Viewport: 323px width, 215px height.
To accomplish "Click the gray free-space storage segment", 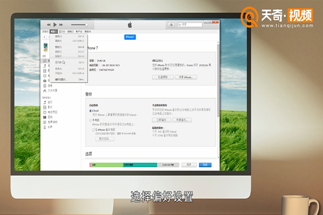I will [x=168, y=165].
